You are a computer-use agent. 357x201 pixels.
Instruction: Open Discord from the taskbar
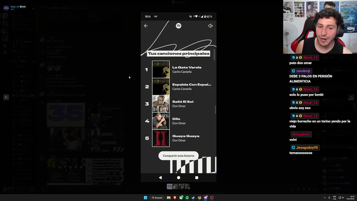(206, 198)
